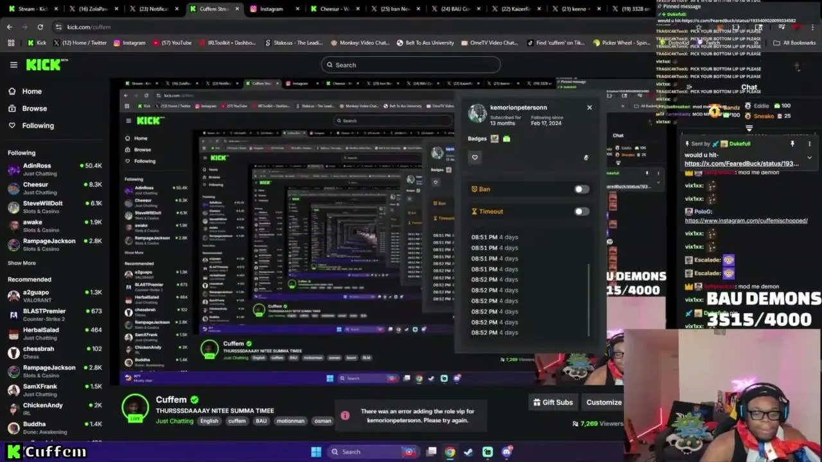The image size is (822, 462).
Task: Open All Bookmarks folder
Action: point(794,43)
